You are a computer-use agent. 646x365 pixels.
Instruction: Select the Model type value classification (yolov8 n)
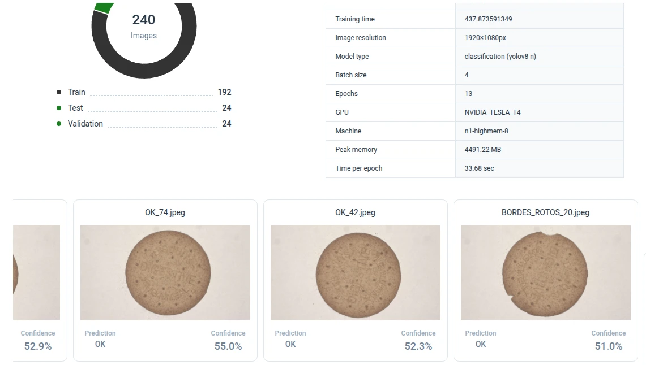click(x=500, y=57)
